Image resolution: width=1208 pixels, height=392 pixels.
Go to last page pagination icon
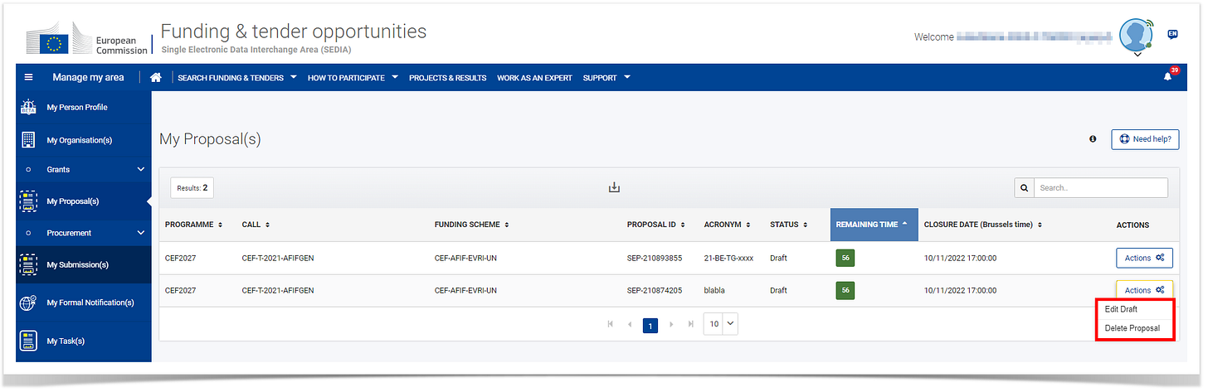[x=691, y=324]
